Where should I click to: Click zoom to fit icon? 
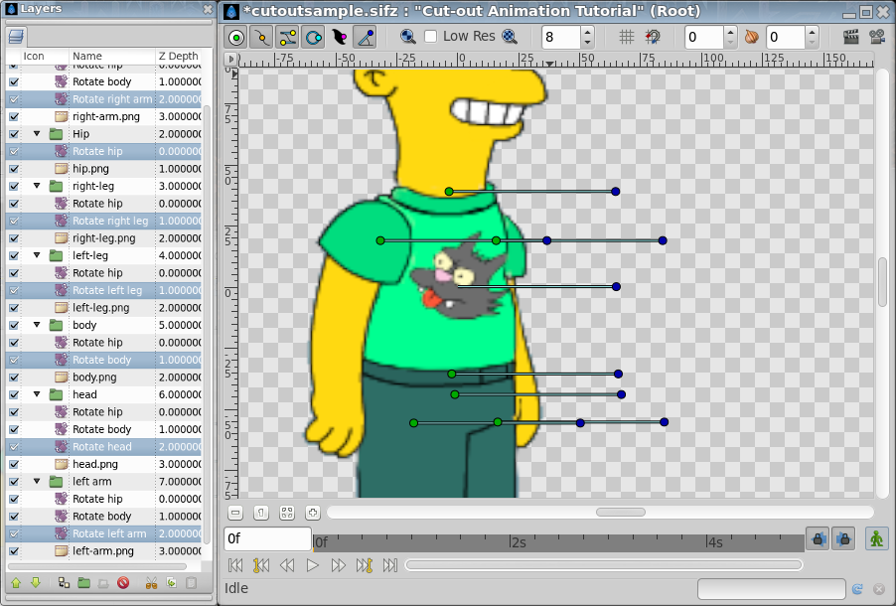coord(287,513)
